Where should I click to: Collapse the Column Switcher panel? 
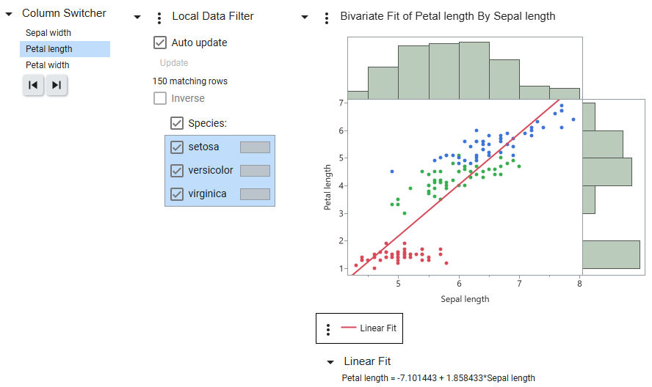[x=10, y=14]
